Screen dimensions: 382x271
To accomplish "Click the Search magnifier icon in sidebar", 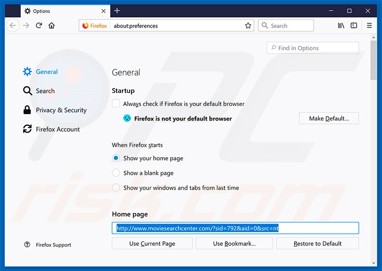I will pos(28,91).
